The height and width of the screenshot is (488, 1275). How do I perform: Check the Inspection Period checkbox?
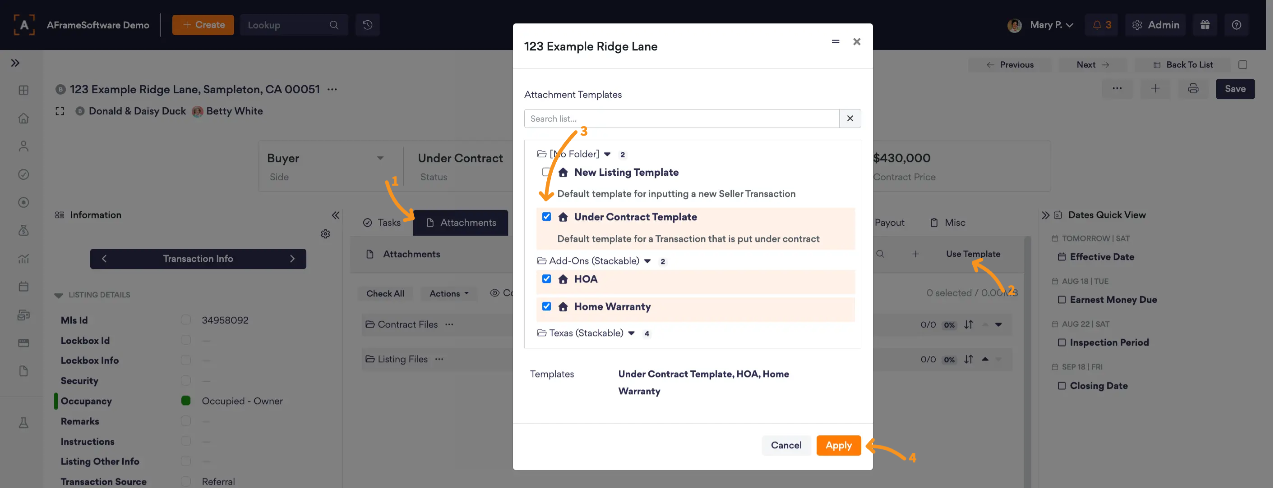[x=1062, y=342]
